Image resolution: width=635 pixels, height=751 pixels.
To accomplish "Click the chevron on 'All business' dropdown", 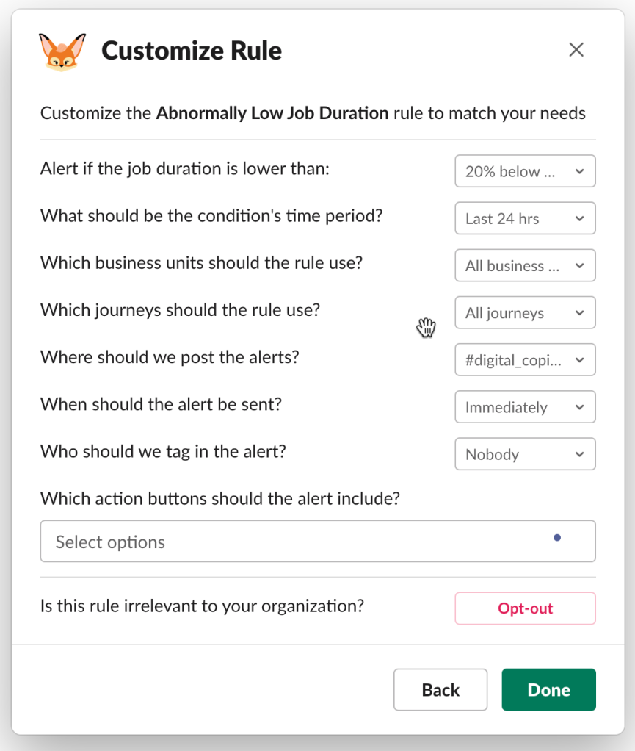I will (x=579, y=265).
